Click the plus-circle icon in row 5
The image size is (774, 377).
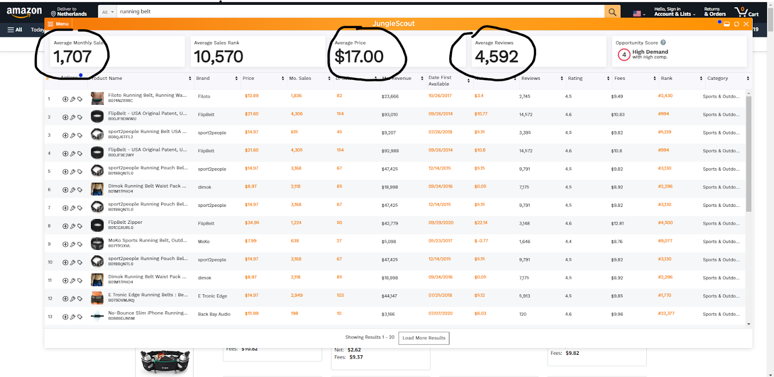pyautogui.click(x=65, y=172)
